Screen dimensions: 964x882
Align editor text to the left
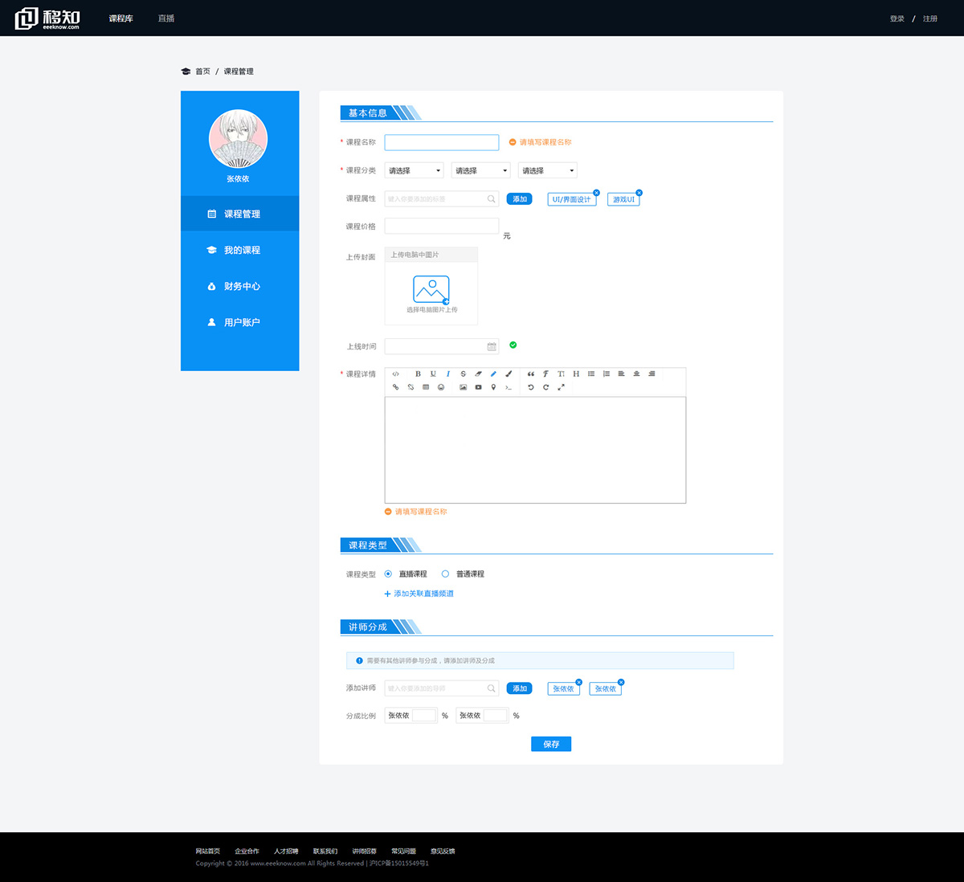pyautogui.click(x=621, y=374)
